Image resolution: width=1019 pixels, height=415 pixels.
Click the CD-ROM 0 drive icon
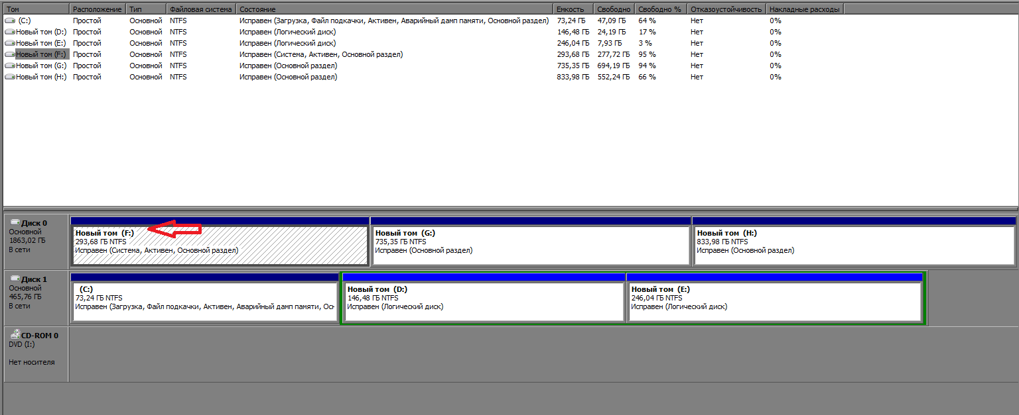[15, 335]
